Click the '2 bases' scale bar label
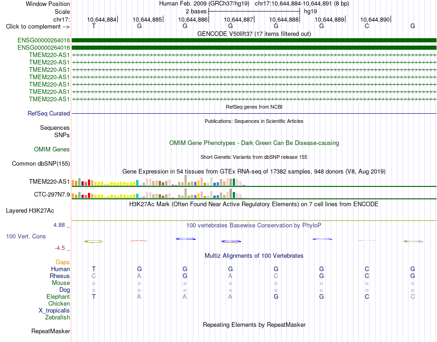This screenshot has height=342, width=437. click(x=196, y=12)
